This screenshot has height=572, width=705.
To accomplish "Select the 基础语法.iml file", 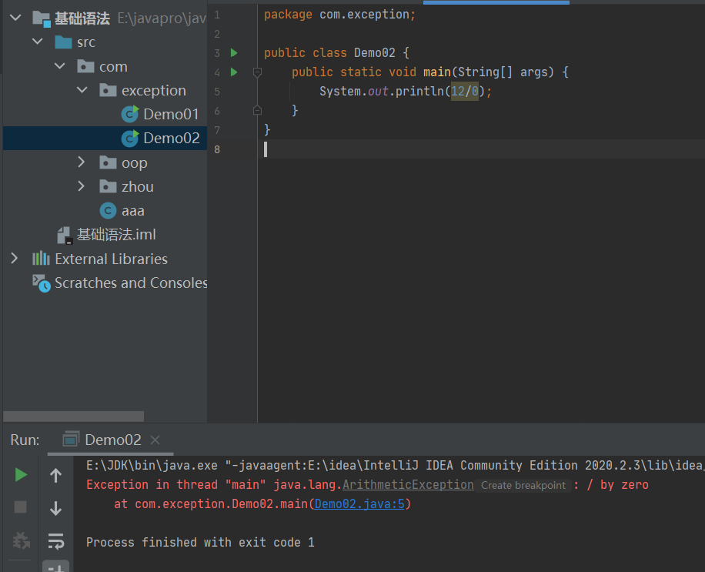I will click(x=116, y=234).
